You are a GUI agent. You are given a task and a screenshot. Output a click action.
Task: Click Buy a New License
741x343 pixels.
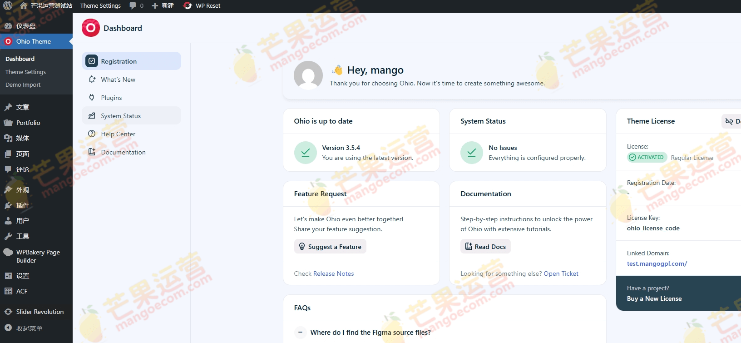click(654, 298)
